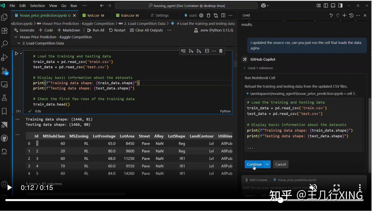Viewport: 373px width, 211px height.
Task: Delete the cell using trash icon
Action: pyautogui.click(x=221, y=51)
